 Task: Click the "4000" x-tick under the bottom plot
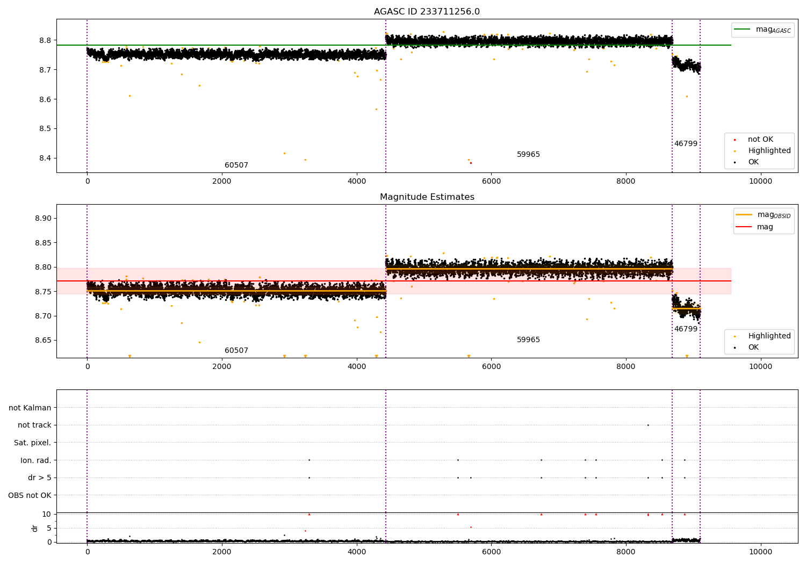357,552
